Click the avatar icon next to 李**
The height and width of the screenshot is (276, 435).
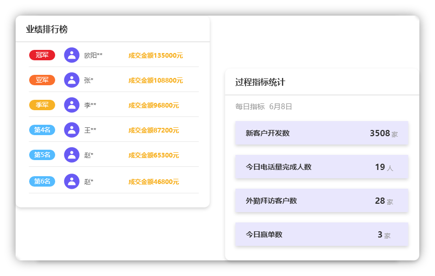tap(72, 105)
